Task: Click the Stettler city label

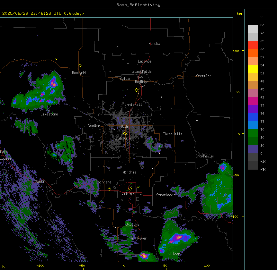Action: pyautogui.click(x=204, y=76)
